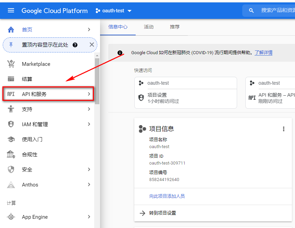Switch to the 活动 tab
Screen dimensions: 295x228
coord(149,27)
